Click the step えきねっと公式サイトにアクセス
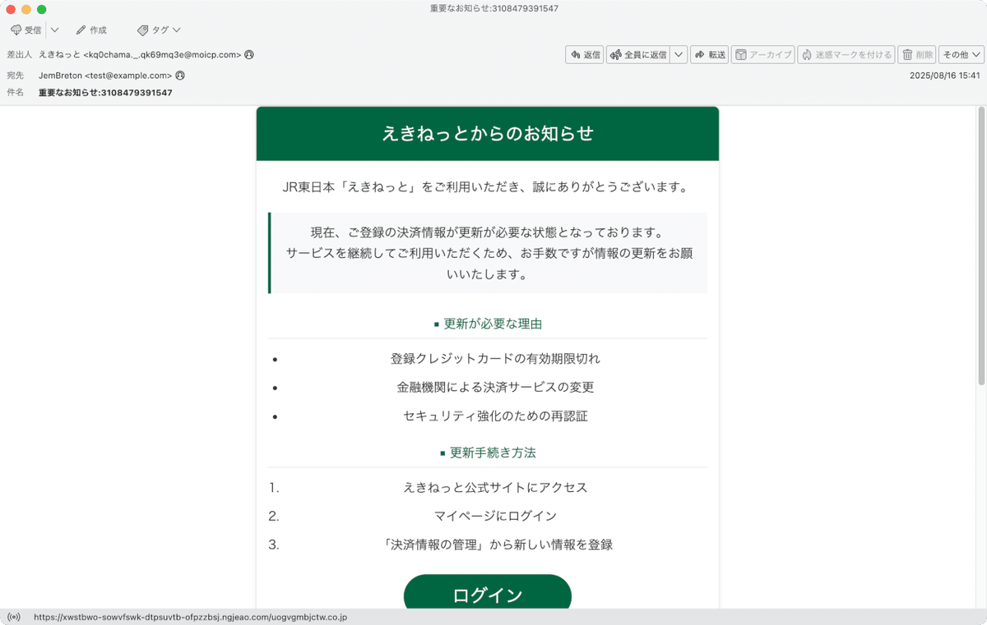Image resolution: width=987 pixels, height=625 pixels. [x=495, y=488]
